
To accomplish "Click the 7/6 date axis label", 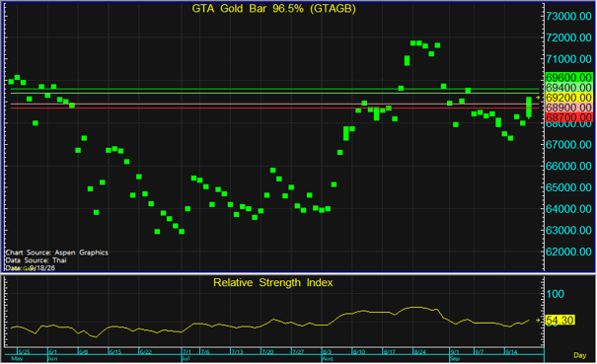I will [205, 352].
